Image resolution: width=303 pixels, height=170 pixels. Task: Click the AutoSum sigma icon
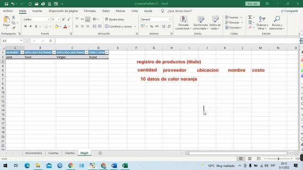250,17
